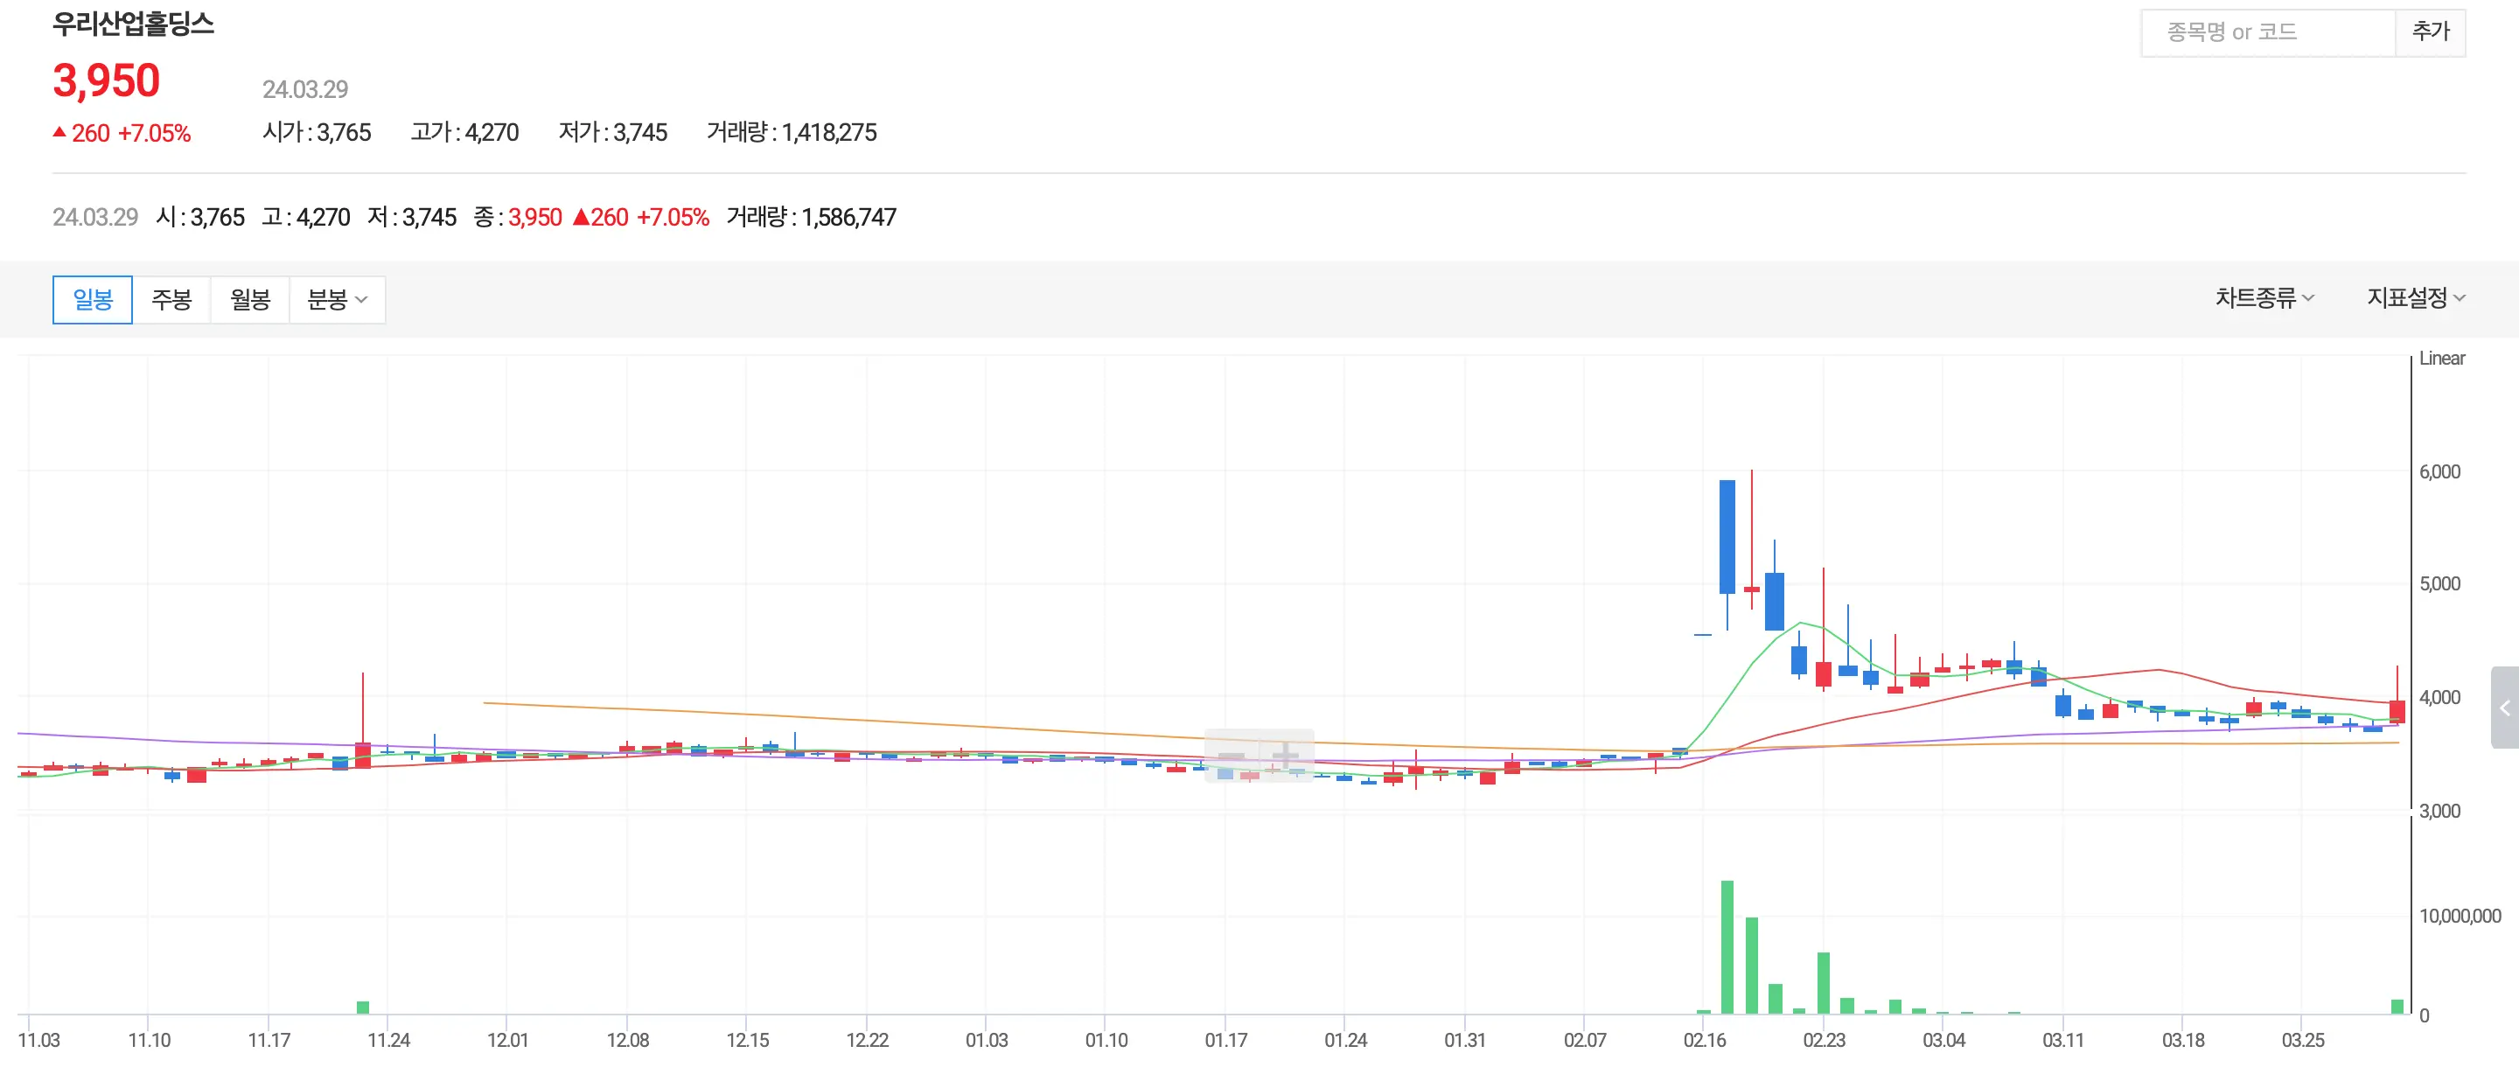Open the side panel arrow on the right edge
This screenshot has height=1067, width=2519.
pyautogui.click(x=2504, y=708)
